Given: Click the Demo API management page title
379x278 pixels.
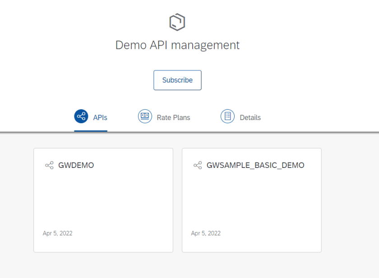Looking at the screenshot, I should coord(177,45).
